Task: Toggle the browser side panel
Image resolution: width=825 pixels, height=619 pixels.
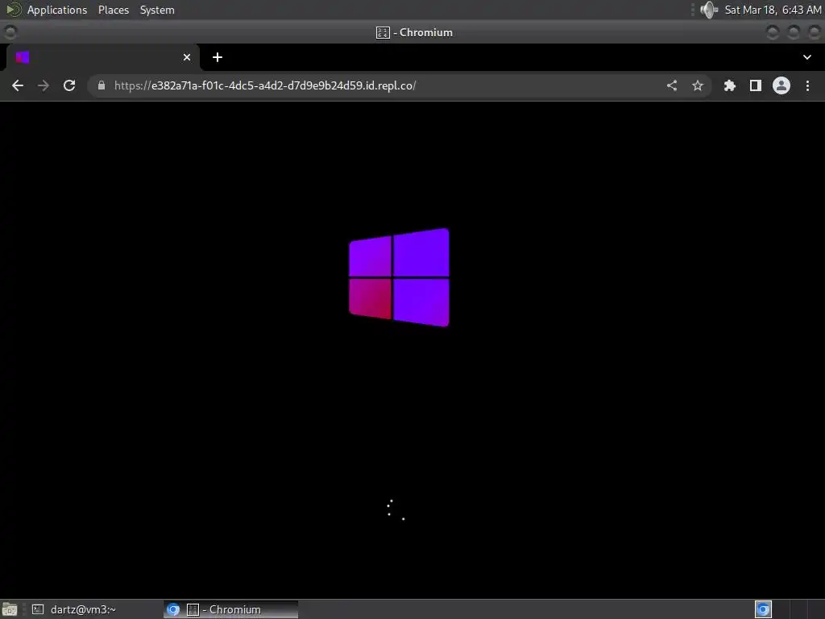Action: point(756,85)
